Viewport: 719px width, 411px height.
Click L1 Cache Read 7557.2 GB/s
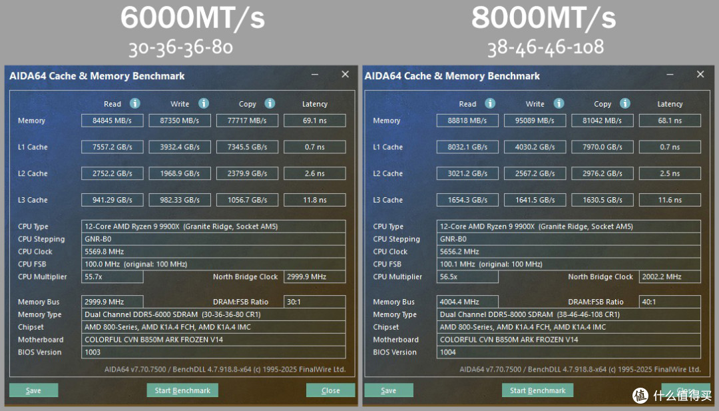(x=113, y=147)
